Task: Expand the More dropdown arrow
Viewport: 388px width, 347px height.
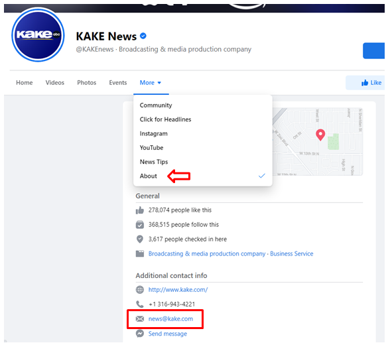Action: pyautogui.click(x=159, y=83)
